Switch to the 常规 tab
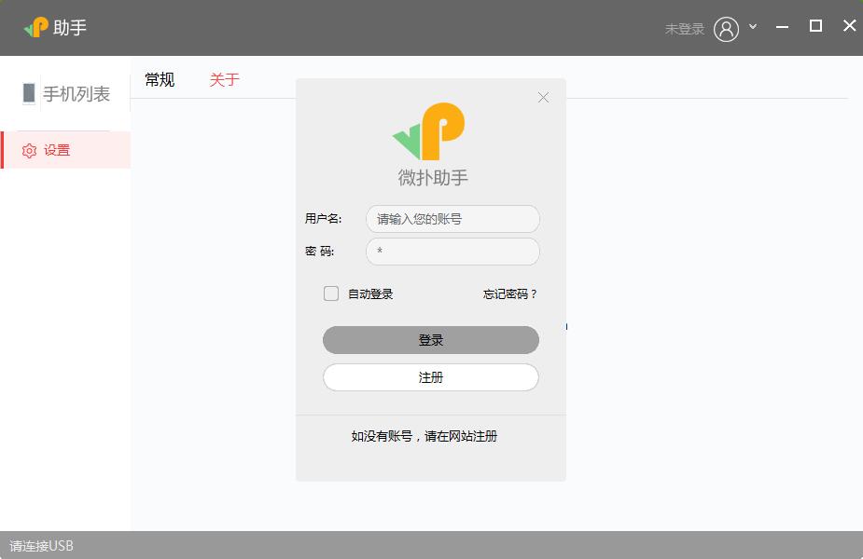 pos(160,80)
